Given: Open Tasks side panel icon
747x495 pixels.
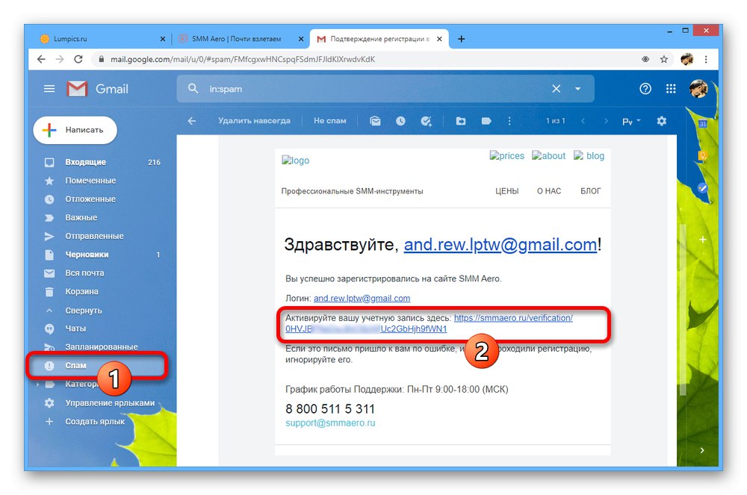Looking at the screenshot, I should click(x=702, y=187).
